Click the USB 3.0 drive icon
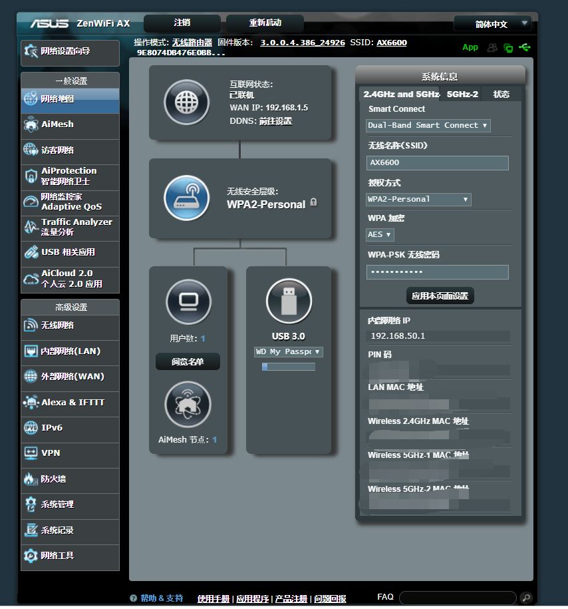Image resolution: width=568 pixels, height=609 pixels. (x=289, y=301)
